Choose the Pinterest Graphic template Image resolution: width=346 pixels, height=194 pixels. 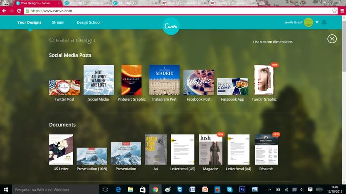point(131,80)
